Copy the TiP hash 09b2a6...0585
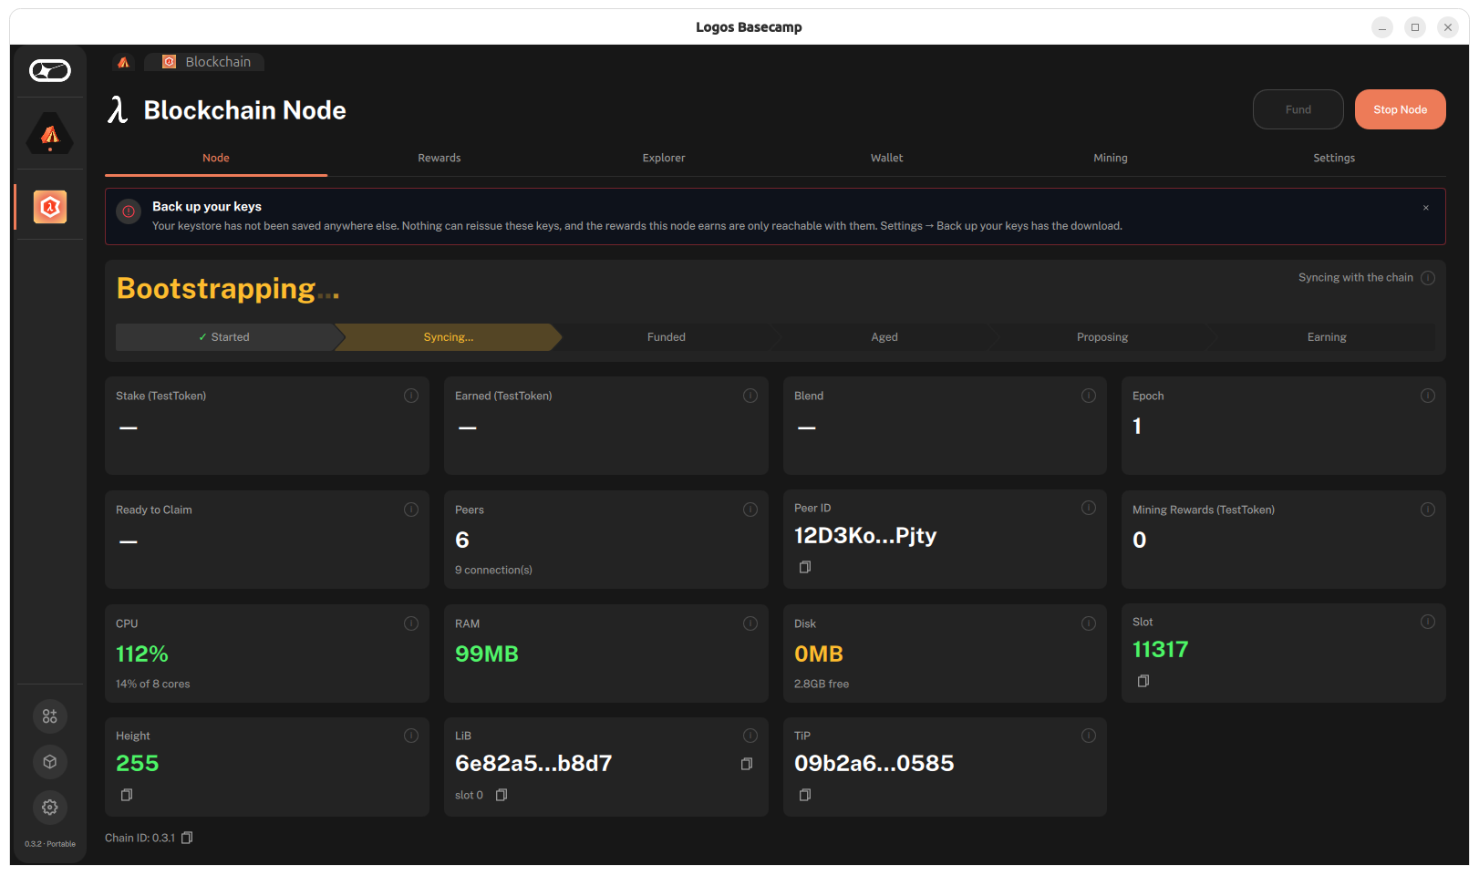 (805, 795)
